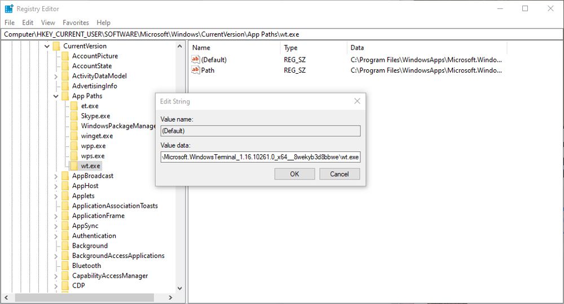Image resolution: width=564 pixels, height=304 pixels.
Task: Expand the AppSync node
Action: point(56,226)
